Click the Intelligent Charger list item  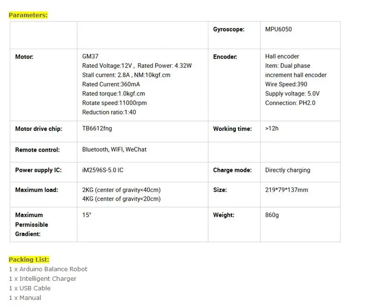(42, 278)
